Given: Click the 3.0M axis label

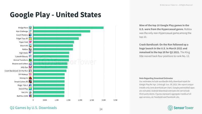Looking at the screenshot, I should pyautogui.click(x=104, y=100).
